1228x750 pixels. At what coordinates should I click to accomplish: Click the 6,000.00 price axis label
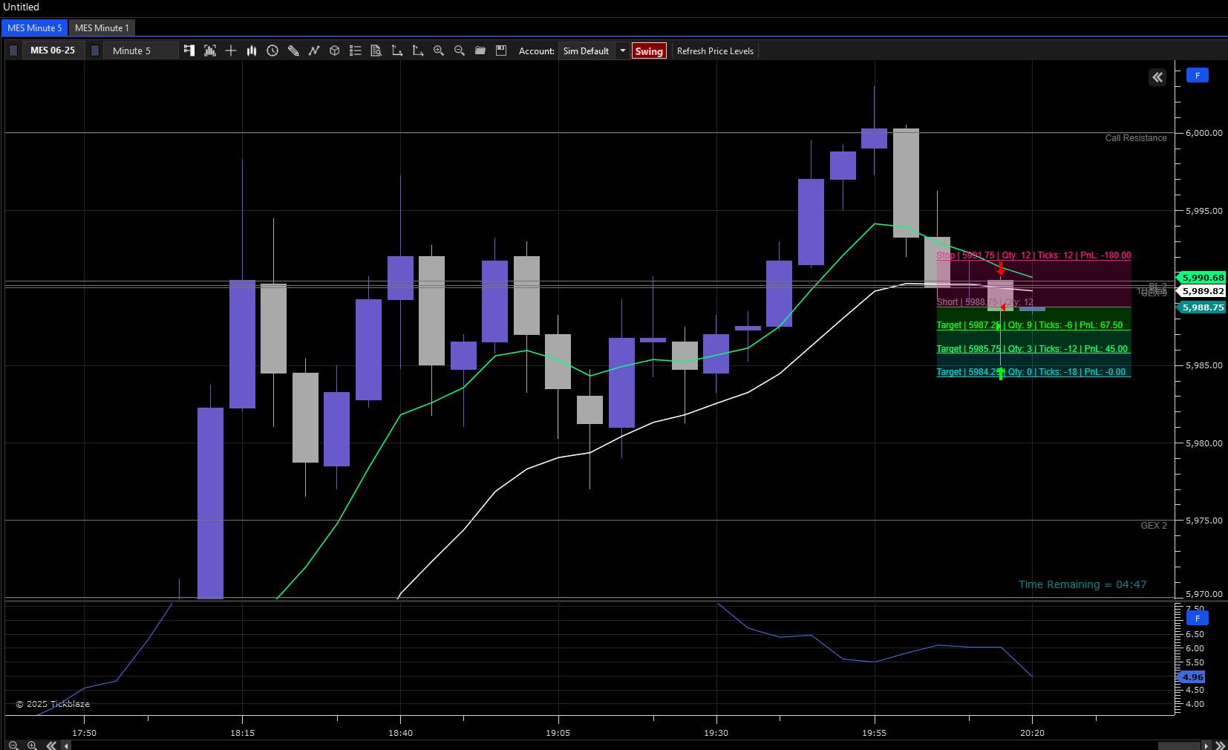click(x=1203, y=133)
